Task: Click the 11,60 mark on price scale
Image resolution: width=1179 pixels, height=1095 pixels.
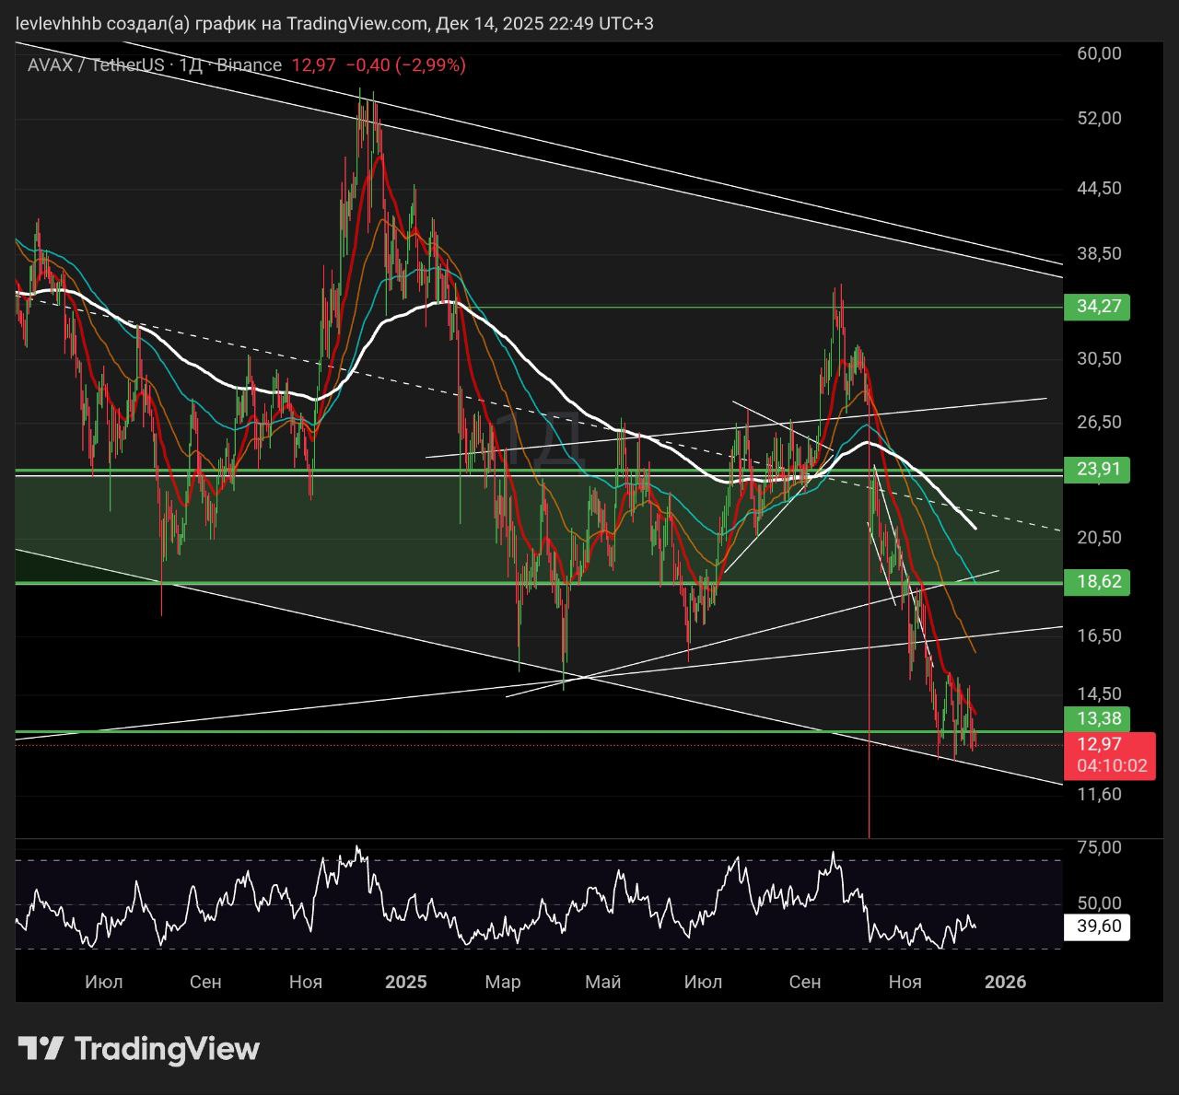Action: 1099,794
